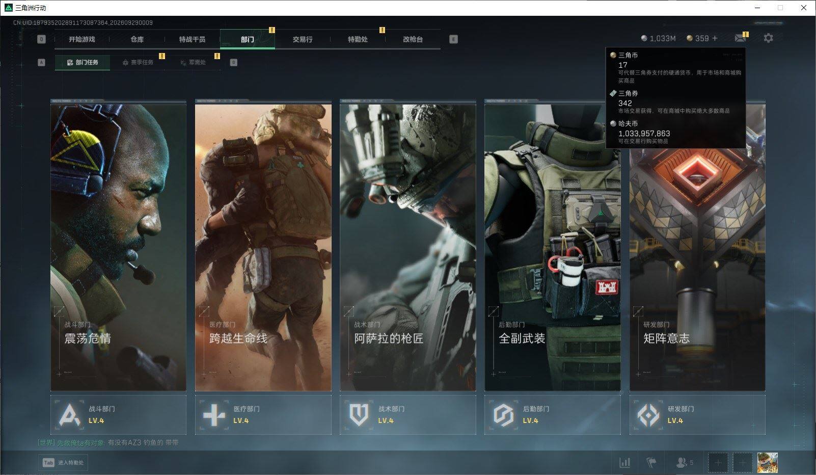Image resolution: width=816 pixels, height=475 pixels.
Task: Click the world chat message line
Action: pos(108,443)
